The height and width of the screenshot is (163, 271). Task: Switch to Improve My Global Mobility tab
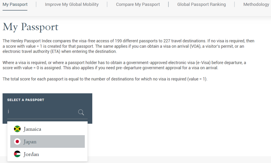point(72,4)
